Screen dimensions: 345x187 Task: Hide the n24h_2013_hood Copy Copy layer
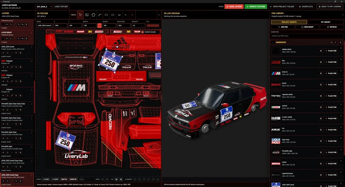(x=3, y=167)
